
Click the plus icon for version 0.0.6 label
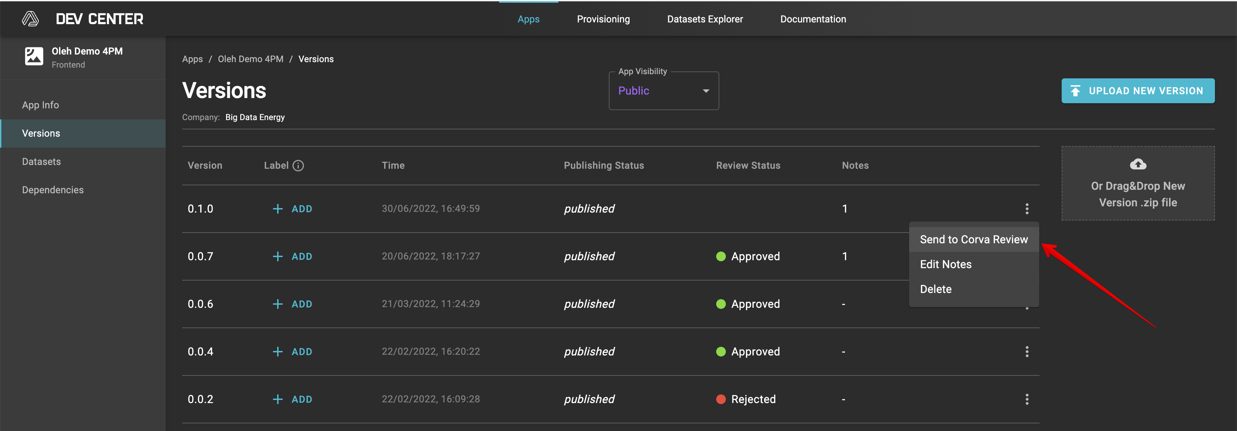point(277,304)
